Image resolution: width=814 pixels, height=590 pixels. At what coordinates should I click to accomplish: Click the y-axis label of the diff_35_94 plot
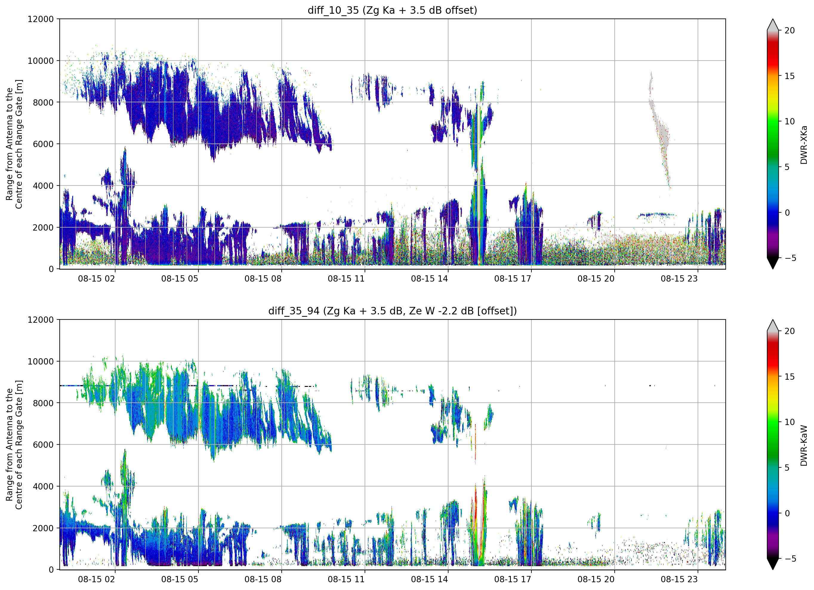(x=14, y=445)
